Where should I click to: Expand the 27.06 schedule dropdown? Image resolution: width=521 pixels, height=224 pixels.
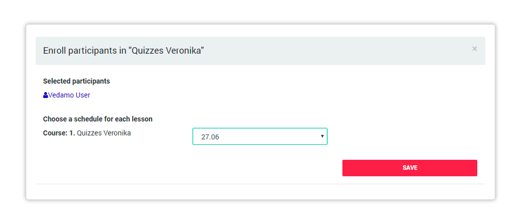point(260,137)
